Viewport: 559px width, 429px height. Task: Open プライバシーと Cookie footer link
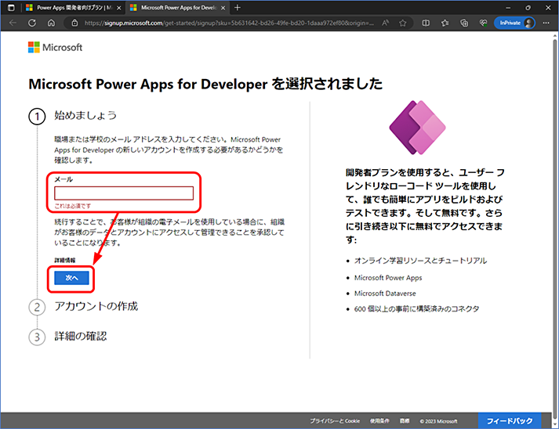(335, 421)
